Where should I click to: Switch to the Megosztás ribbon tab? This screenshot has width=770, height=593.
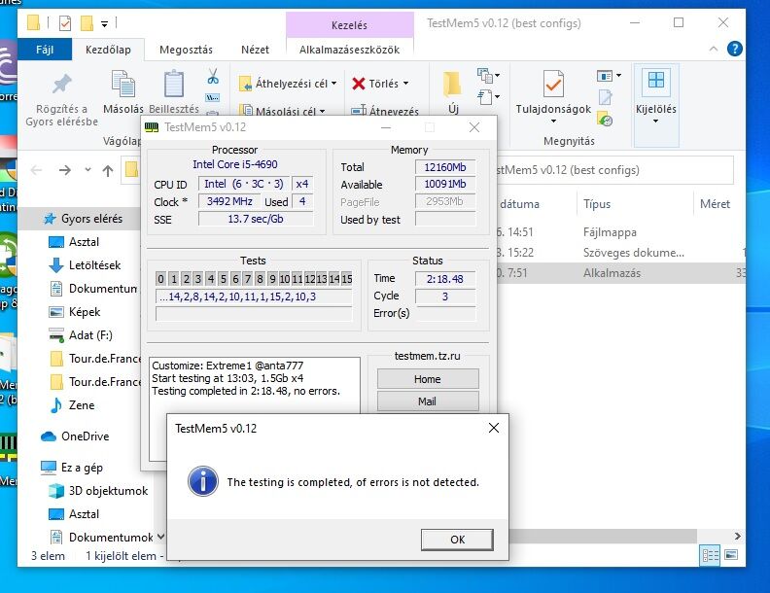[186, 50]
